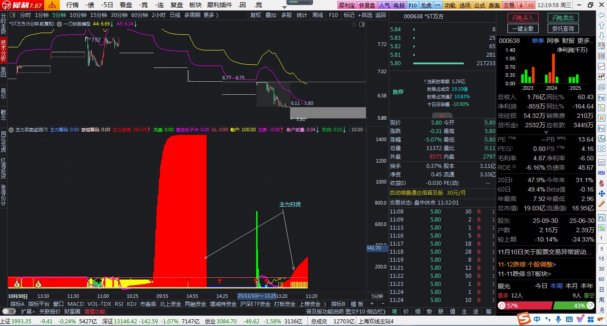Click 闪电买入 button
Screen dimensions: 607x326
523,18
